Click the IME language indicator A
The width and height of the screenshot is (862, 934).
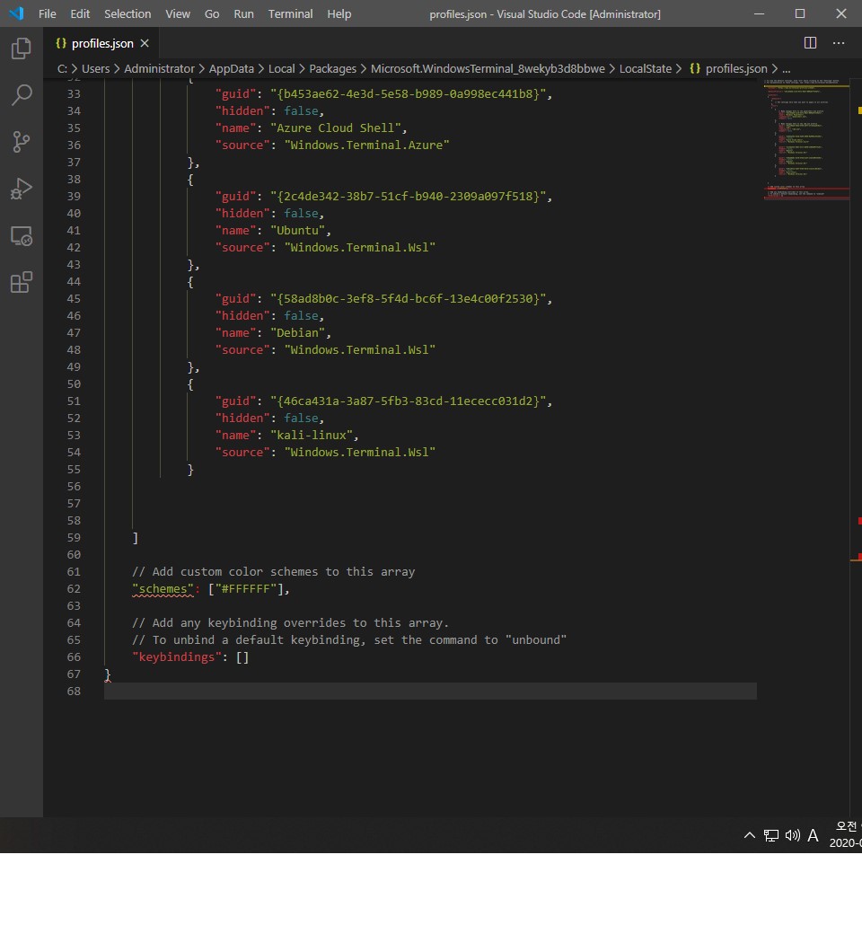pos(813,835)
